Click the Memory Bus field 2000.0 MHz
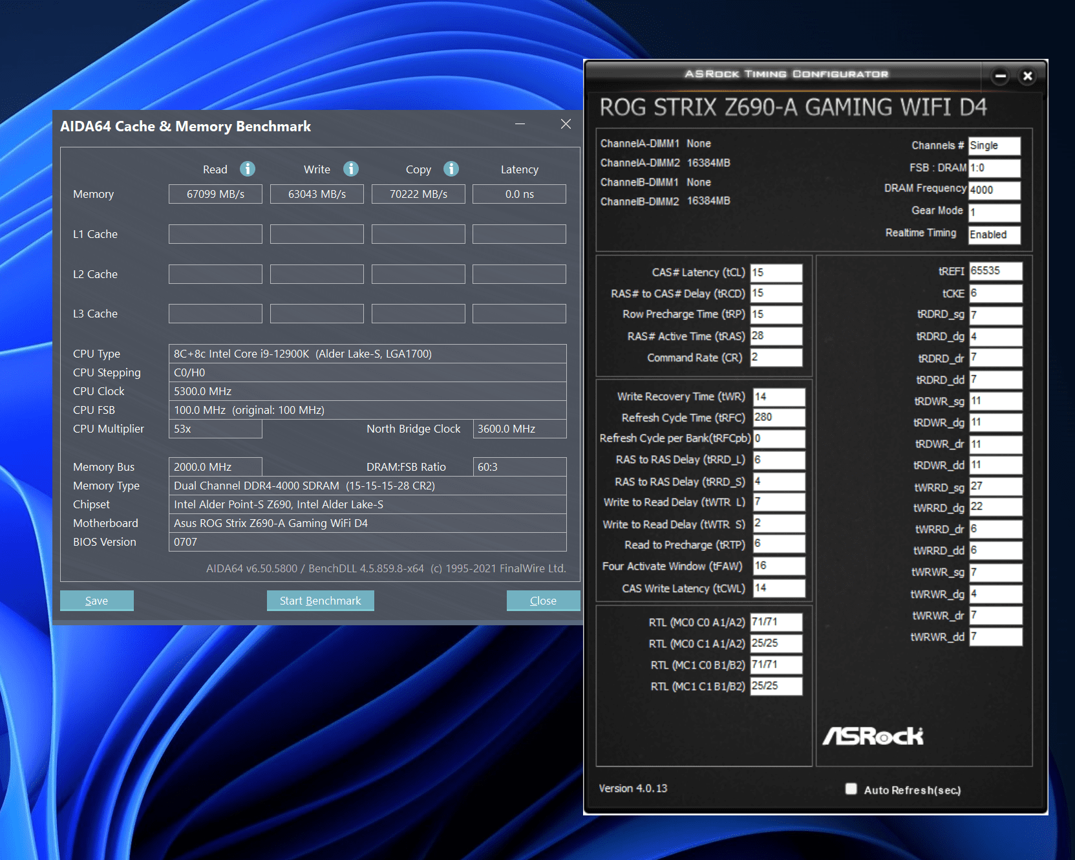 click(215, 467)
